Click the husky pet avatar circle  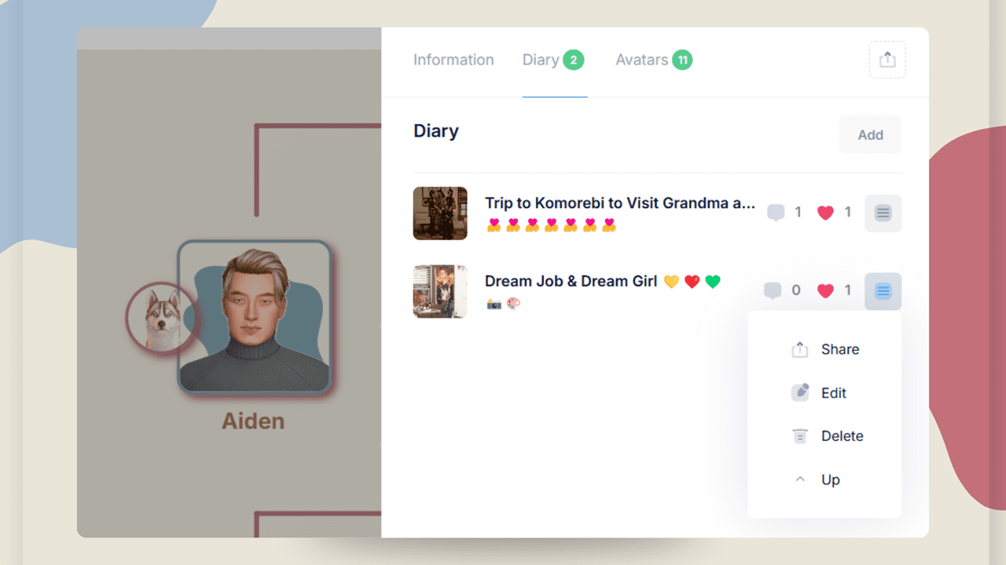pyautogui.click(x=161, y=318)
